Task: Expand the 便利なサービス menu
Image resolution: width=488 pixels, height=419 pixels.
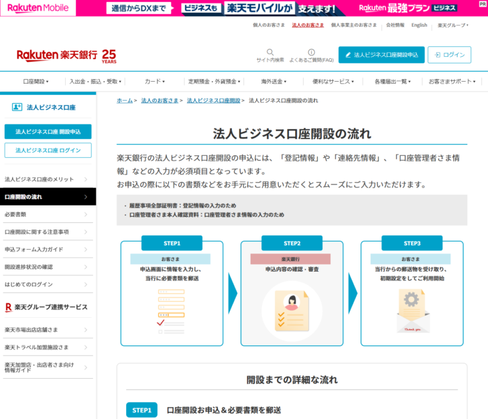Action: (x=333, y=82)
